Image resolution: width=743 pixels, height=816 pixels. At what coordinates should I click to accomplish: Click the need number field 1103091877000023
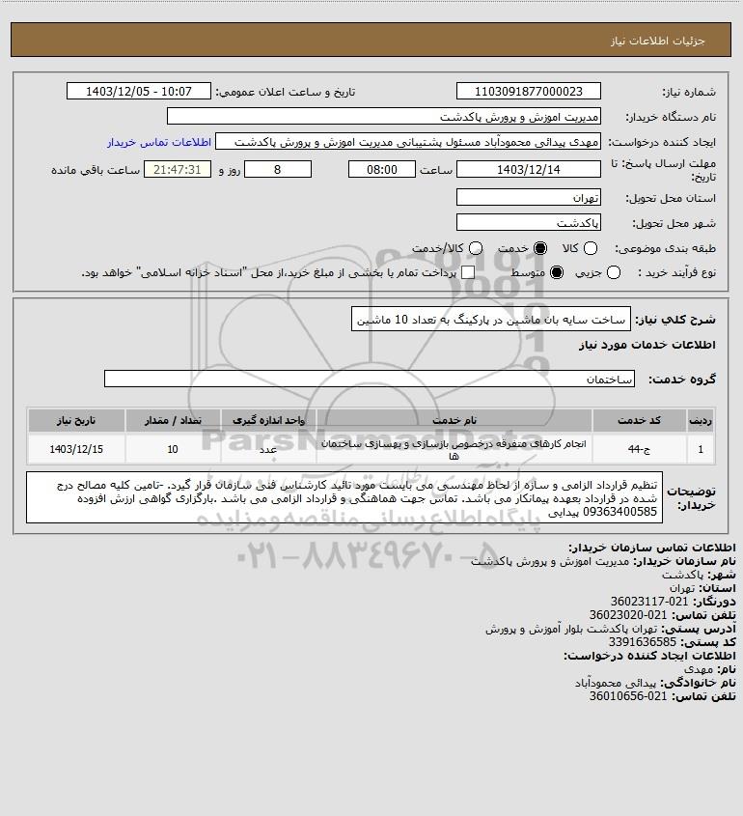[528, 91]
